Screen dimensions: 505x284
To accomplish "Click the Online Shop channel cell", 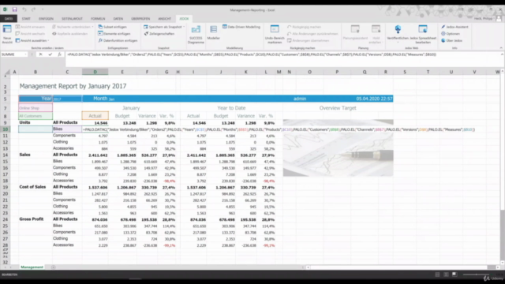I will click(x=36, y=108).
